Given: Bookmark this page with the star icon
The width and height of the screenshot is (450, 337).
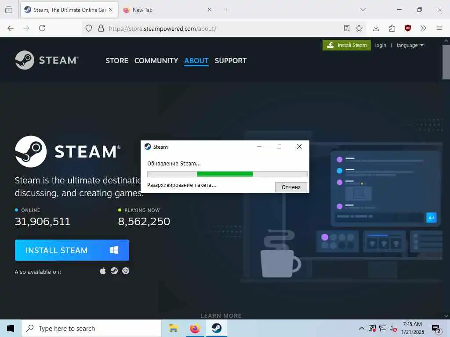Looking at the screenshot, I should coord(359,28).
